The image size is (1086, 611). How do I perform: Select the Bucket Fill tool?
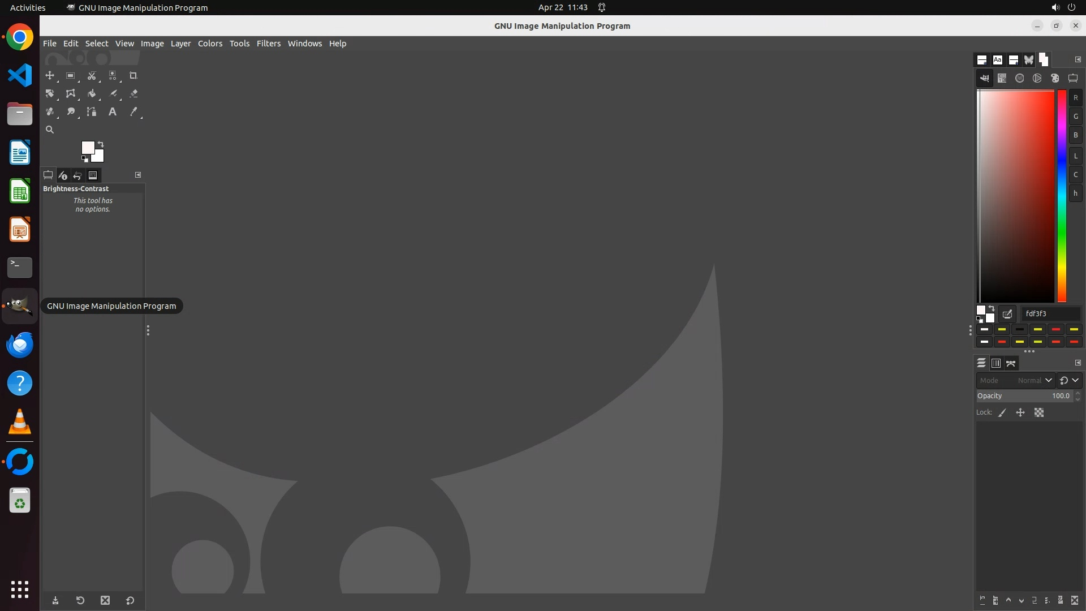[91, 94]
